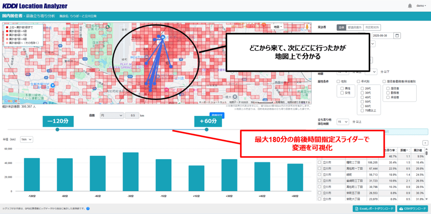Click the 0.5 km radius input field

click(x=132, y=116)
